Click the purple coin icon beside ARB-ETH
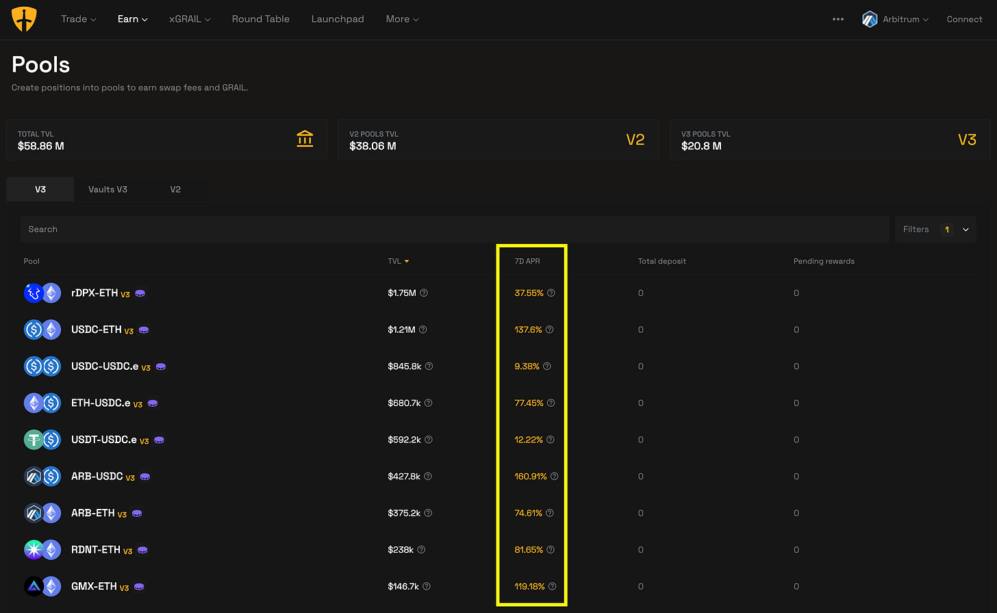 point(137,513)
